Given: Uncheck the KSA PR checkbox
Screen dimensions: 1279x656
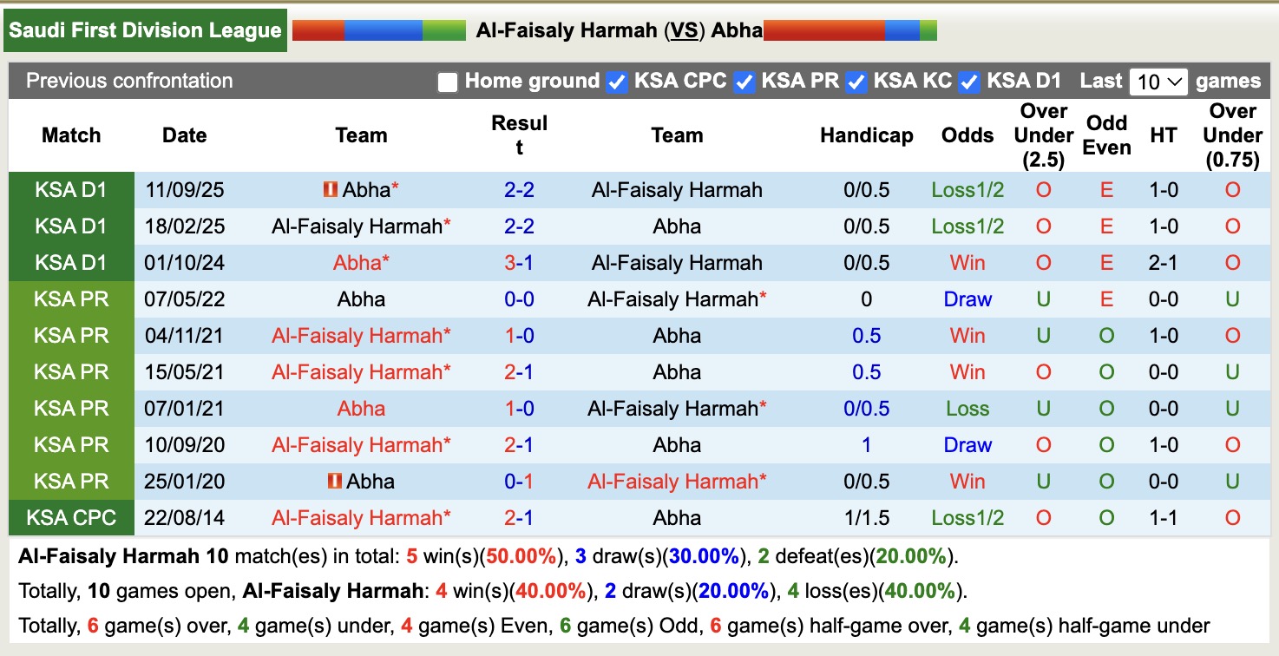Looking at the screenshot, I should click(743, 81).
